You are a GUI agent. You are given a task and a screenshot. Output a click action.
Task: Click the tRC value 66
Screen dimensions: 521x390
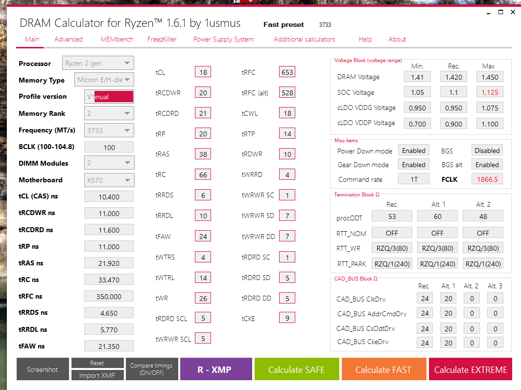(x=203, y=174)
